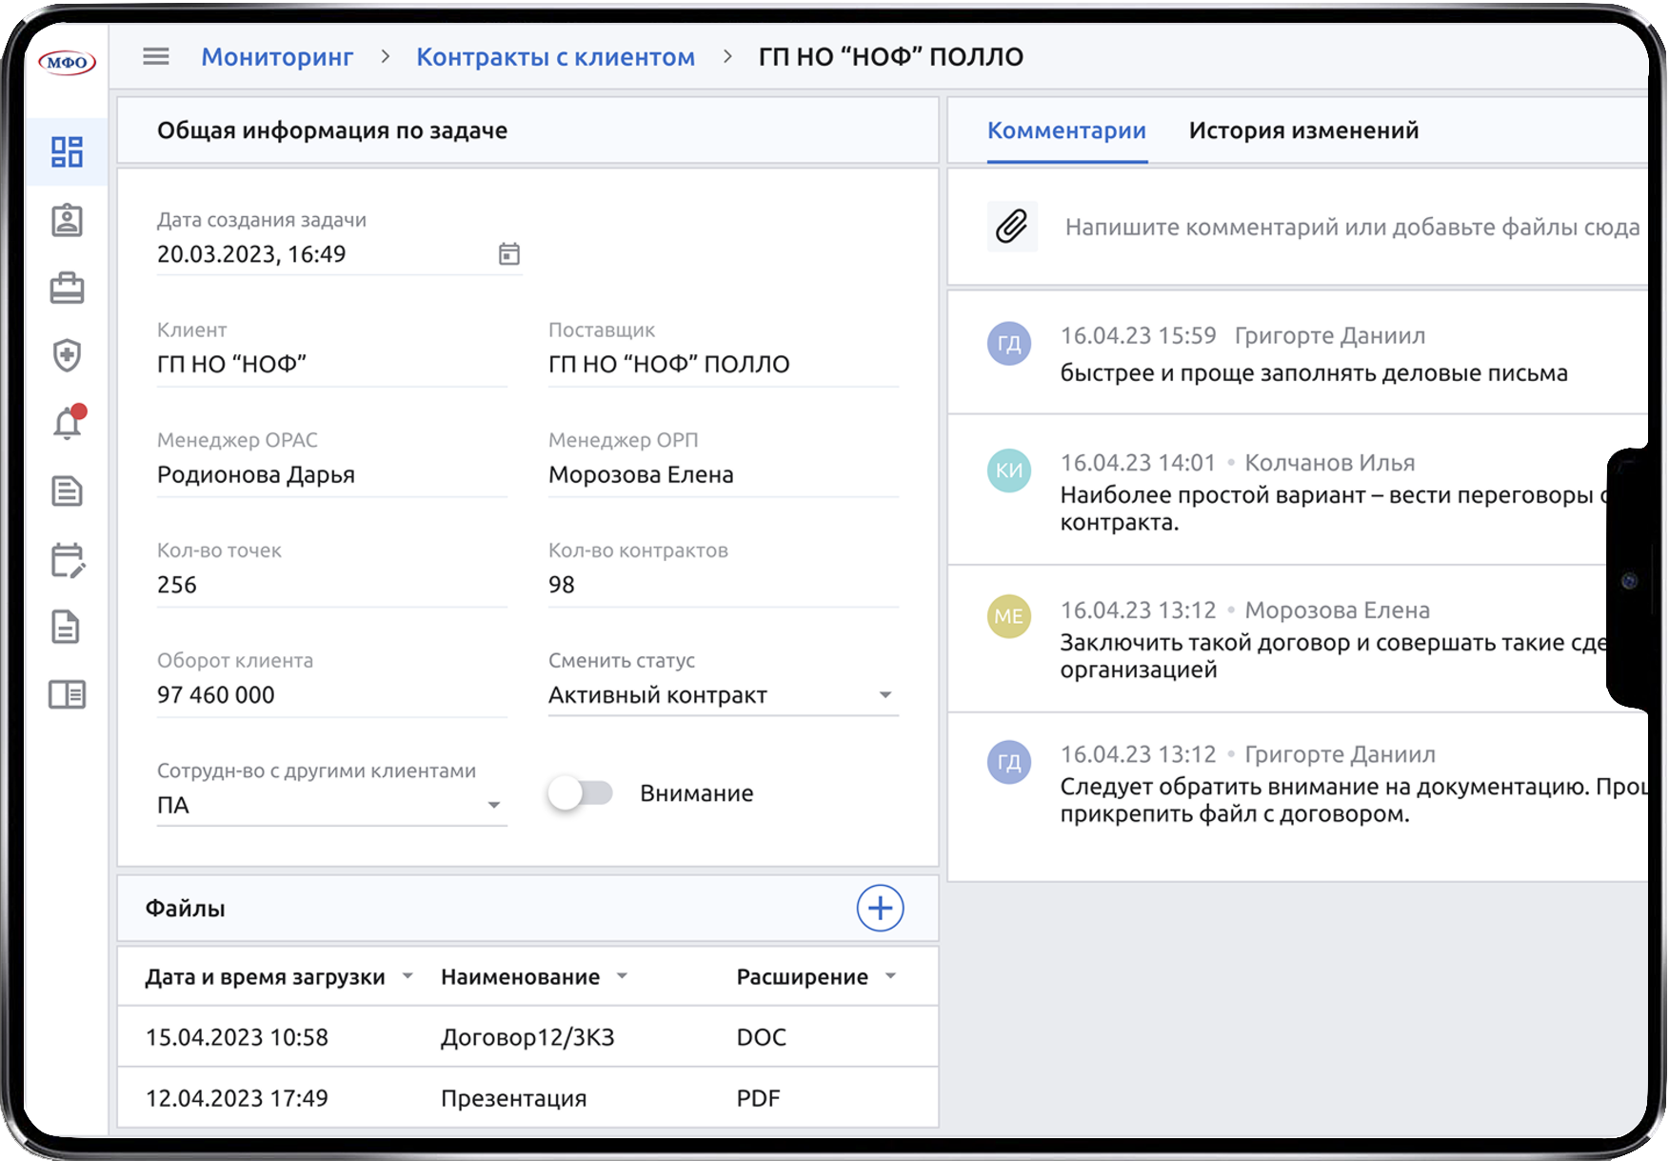Screen dimensions: 1669x1161
Task: Open notifications via the bell icon
Action: click(67, 423)
